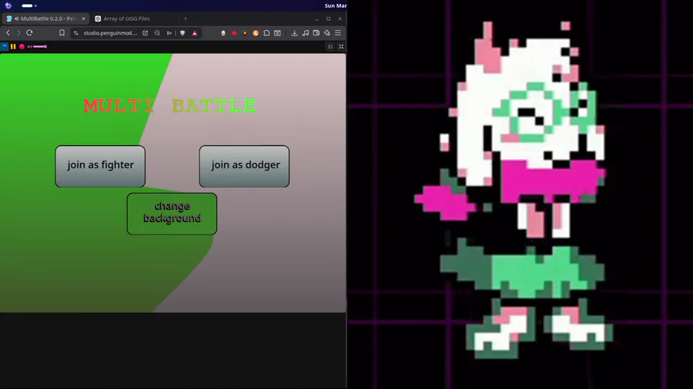Image resolution: width=693 pixels, height=389 pixels.
Task: Open the downloads icon
Action: click(x=294, y=33)
